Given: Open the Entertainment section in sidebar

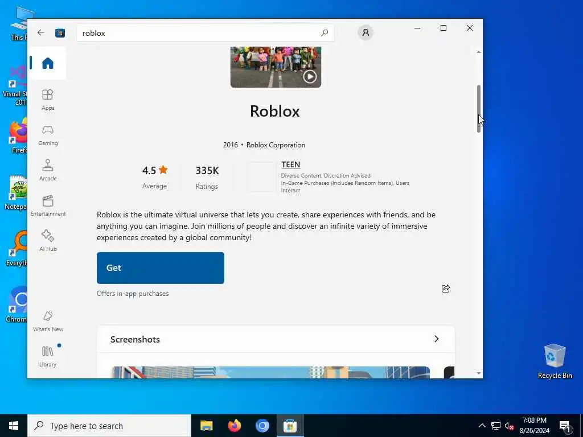Looking at the screenshot, I should (x=48, y=206).
